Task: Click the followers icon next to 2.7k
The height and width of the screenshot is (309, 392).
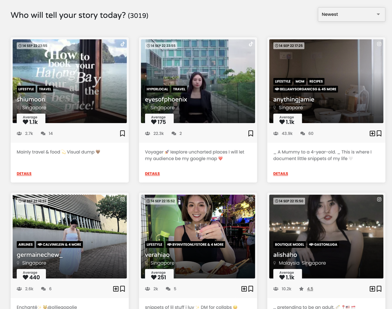Action: pos(19,133)
